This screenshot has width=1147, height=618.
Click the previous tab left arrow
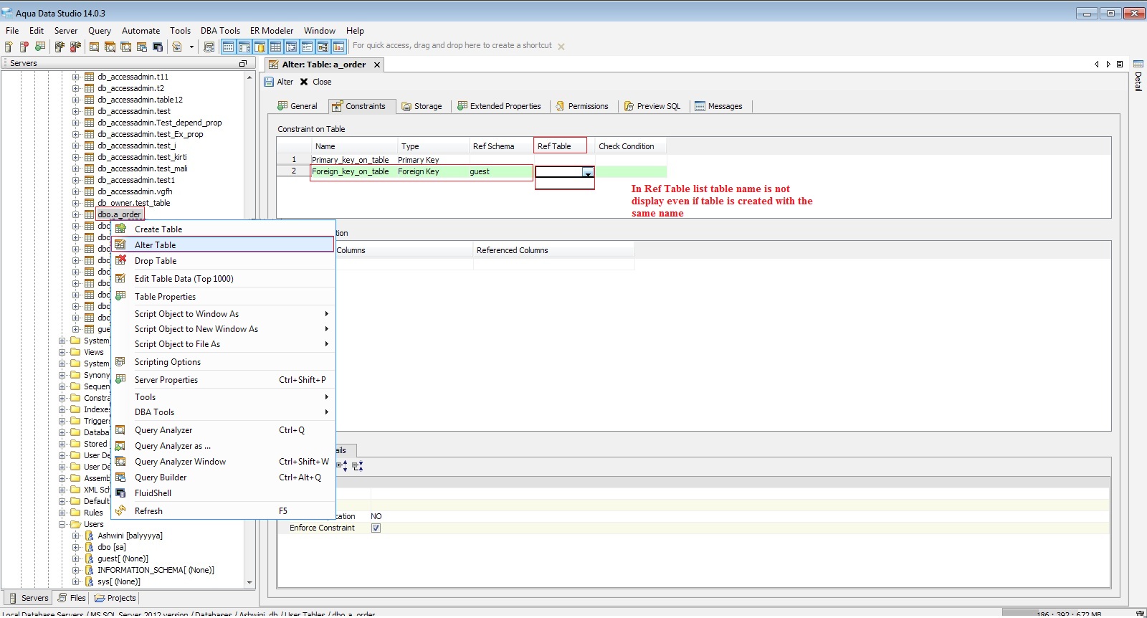point(1096,64)
